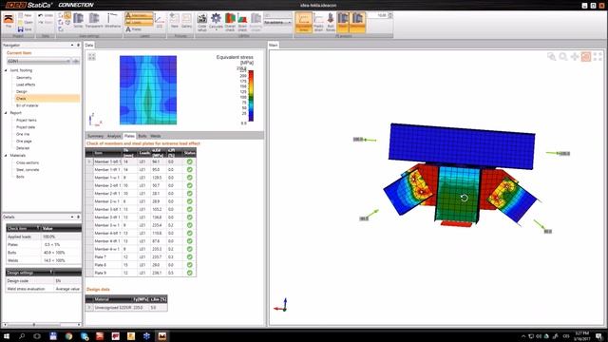
Task: Collapse the Joint, footing tree node
Action: pos(6,70)
